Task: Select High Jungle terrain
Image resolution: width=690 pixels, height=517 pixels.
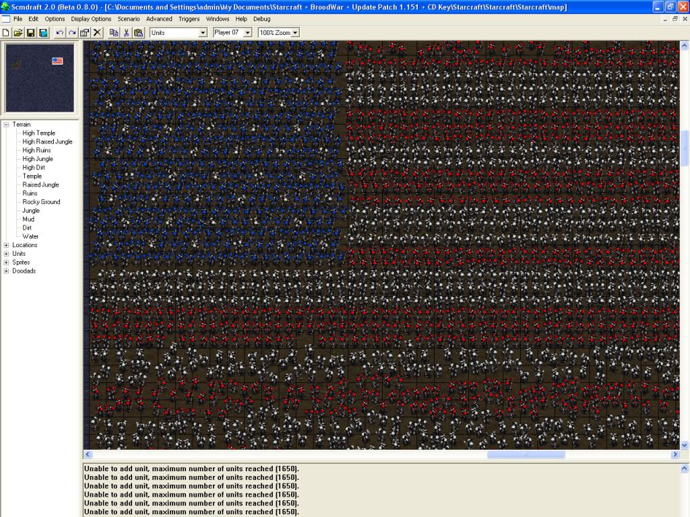Action: coord(38,159)
